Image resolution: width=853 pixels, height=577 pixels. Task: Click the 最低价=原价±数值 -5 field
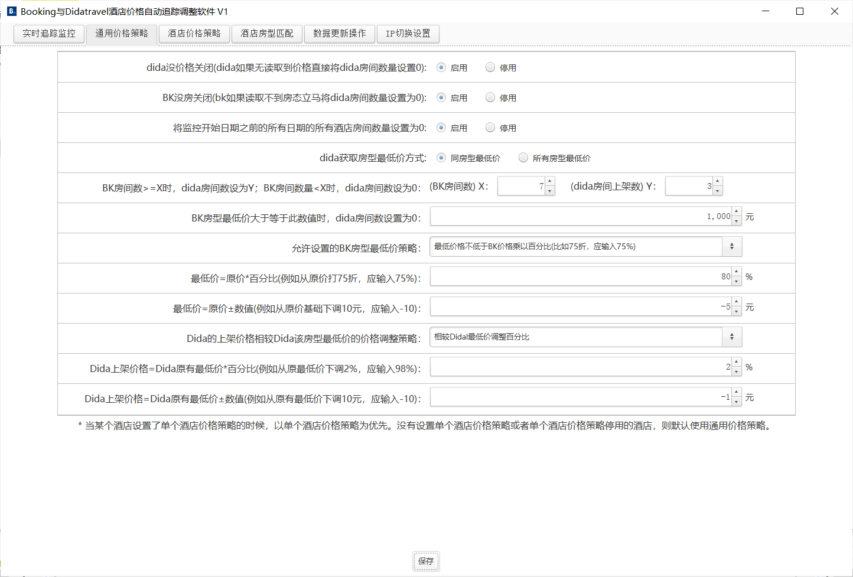click(581, 307)
